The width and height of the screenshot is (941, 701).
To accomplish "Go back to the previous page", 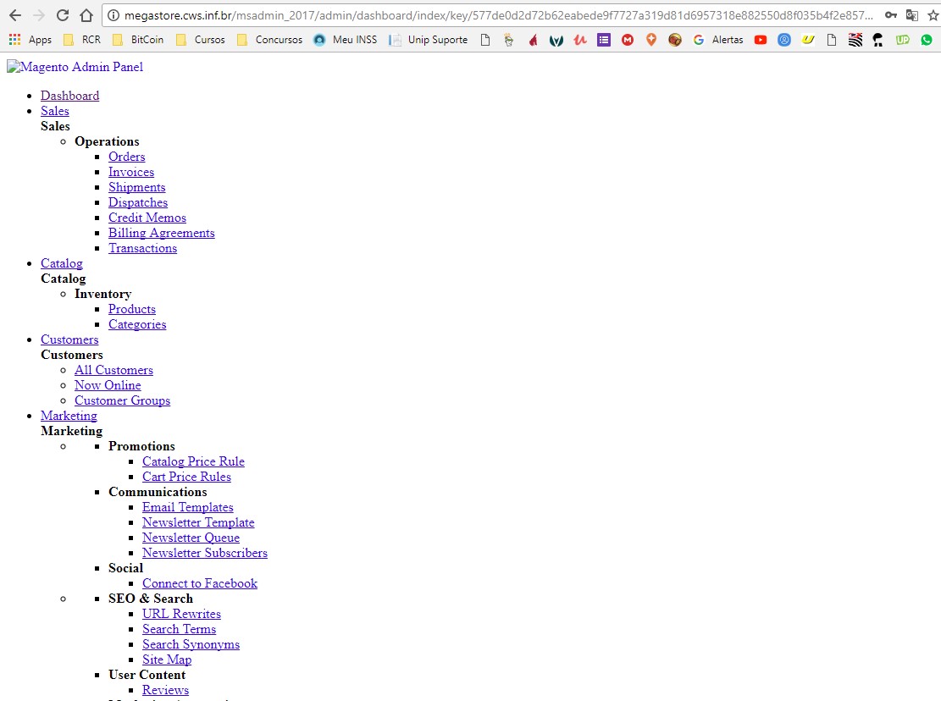I will point(14,14).
